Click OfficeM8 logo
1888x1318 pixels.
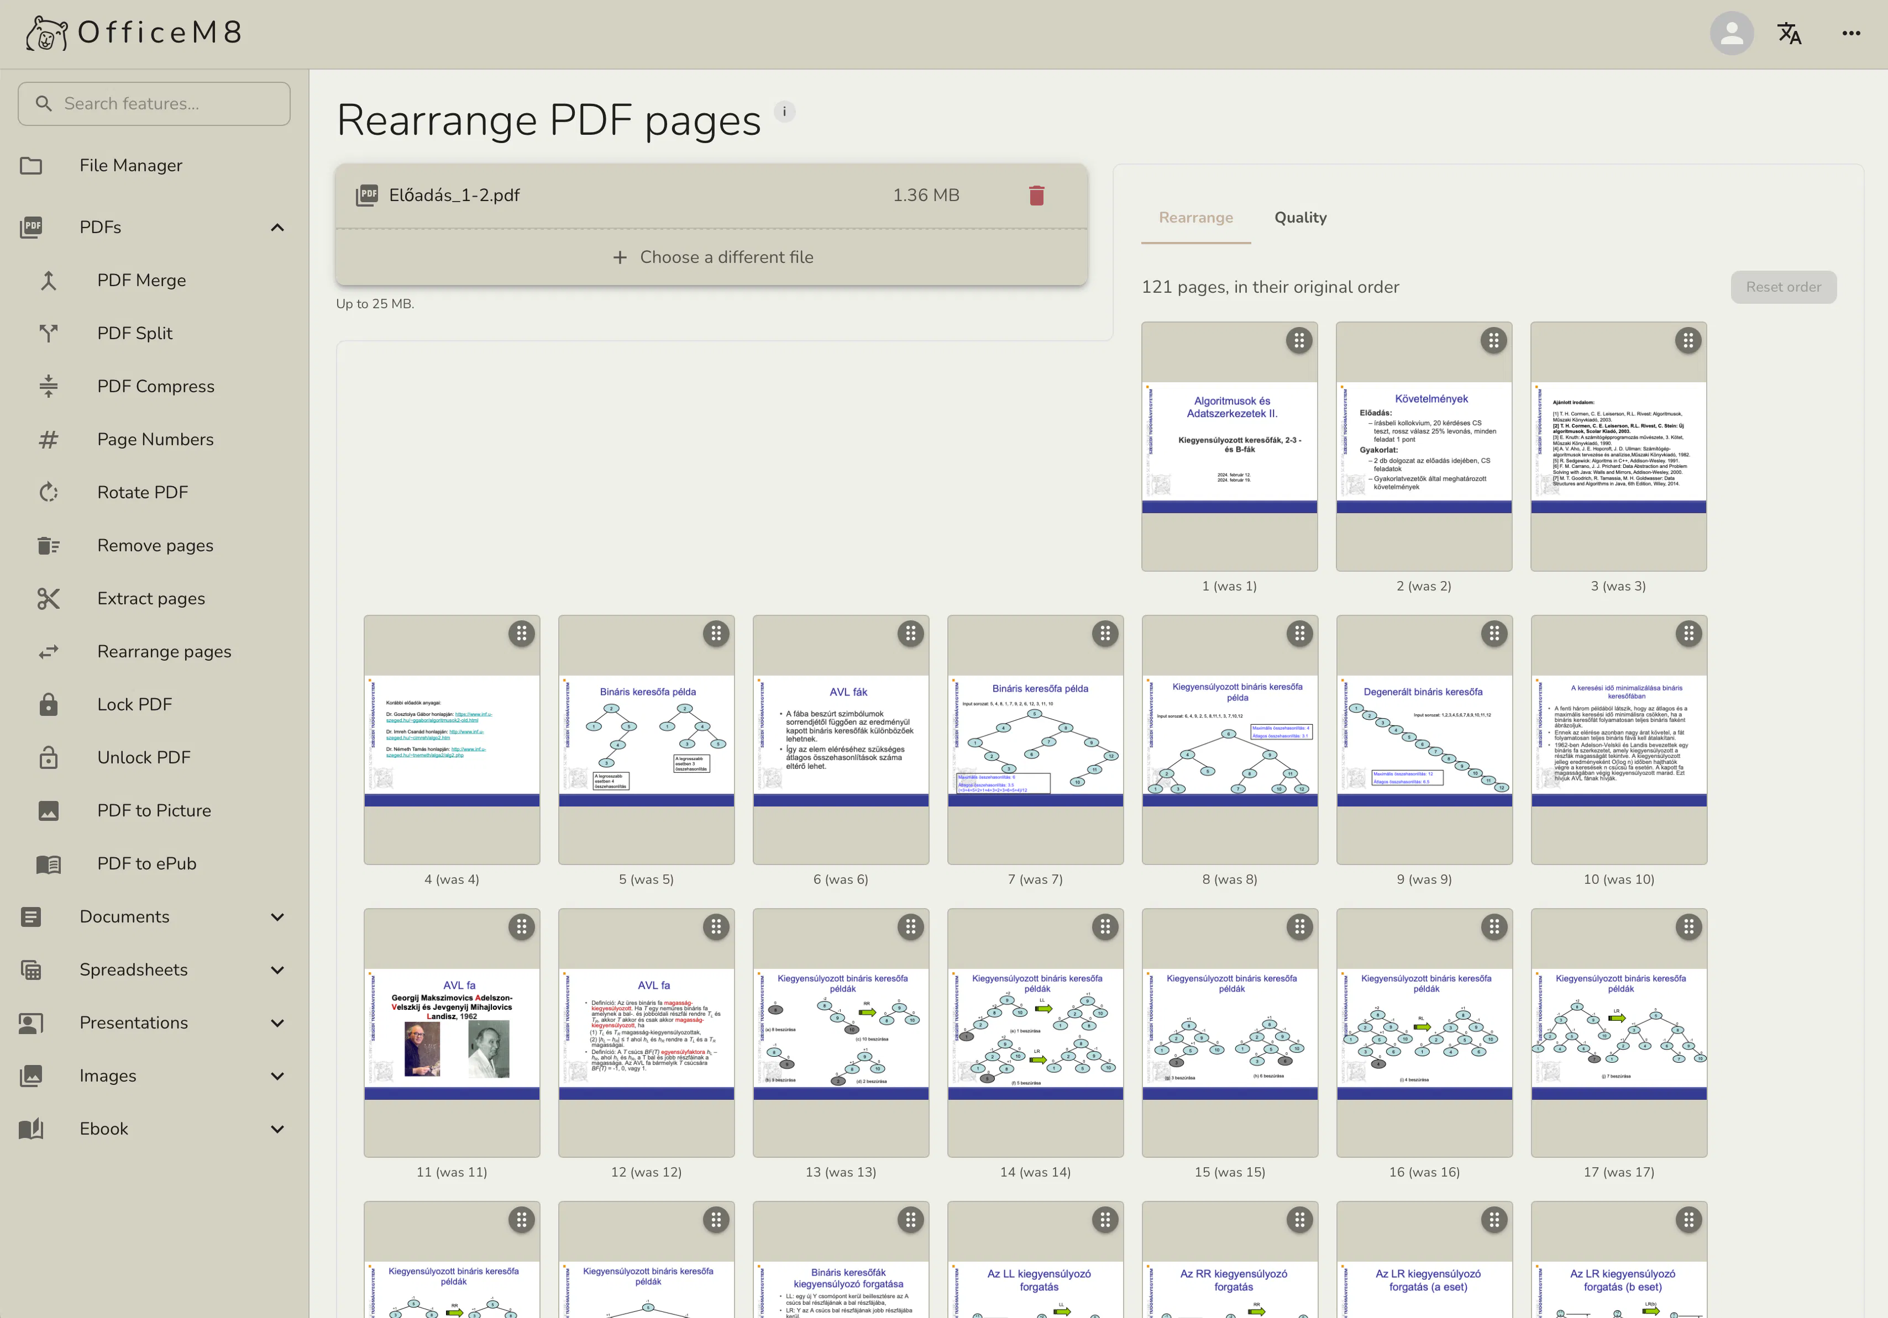click(133, 33)
